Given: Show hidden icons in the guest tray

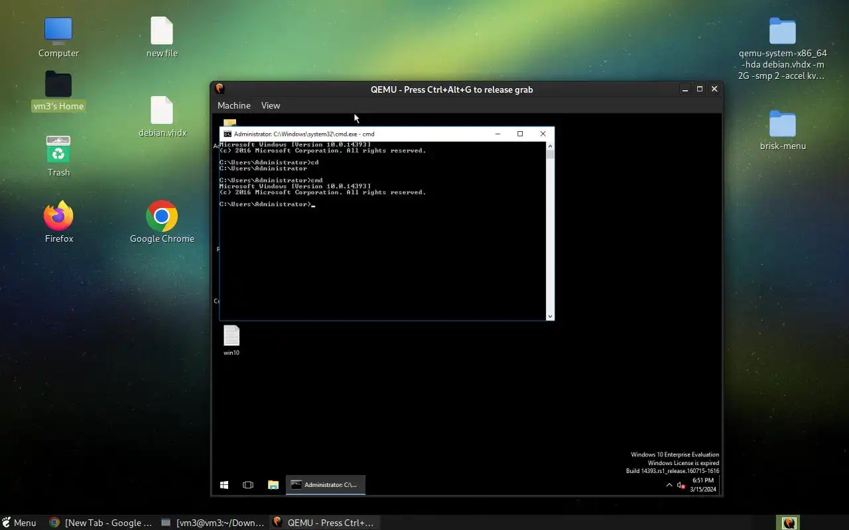Looking at the screenshot, I should point(669,486).
